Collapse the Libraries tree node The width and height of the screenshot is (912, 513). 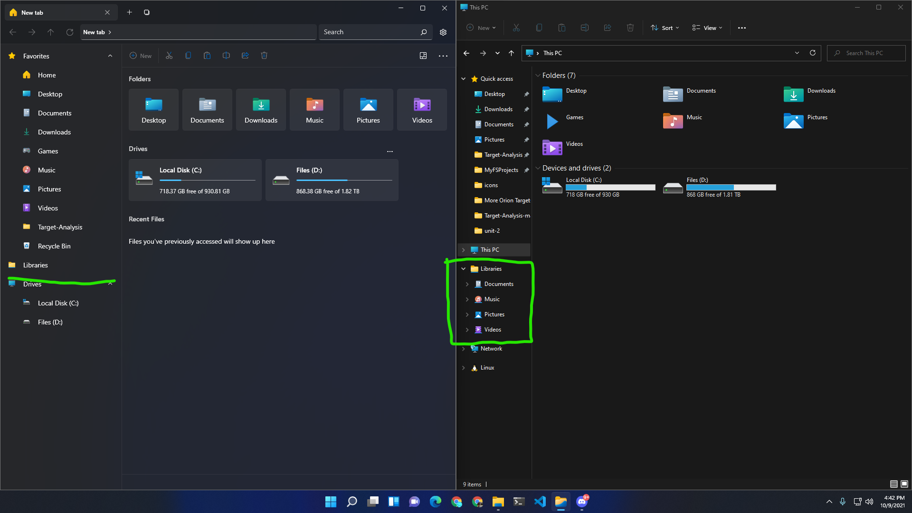(464, 269)
